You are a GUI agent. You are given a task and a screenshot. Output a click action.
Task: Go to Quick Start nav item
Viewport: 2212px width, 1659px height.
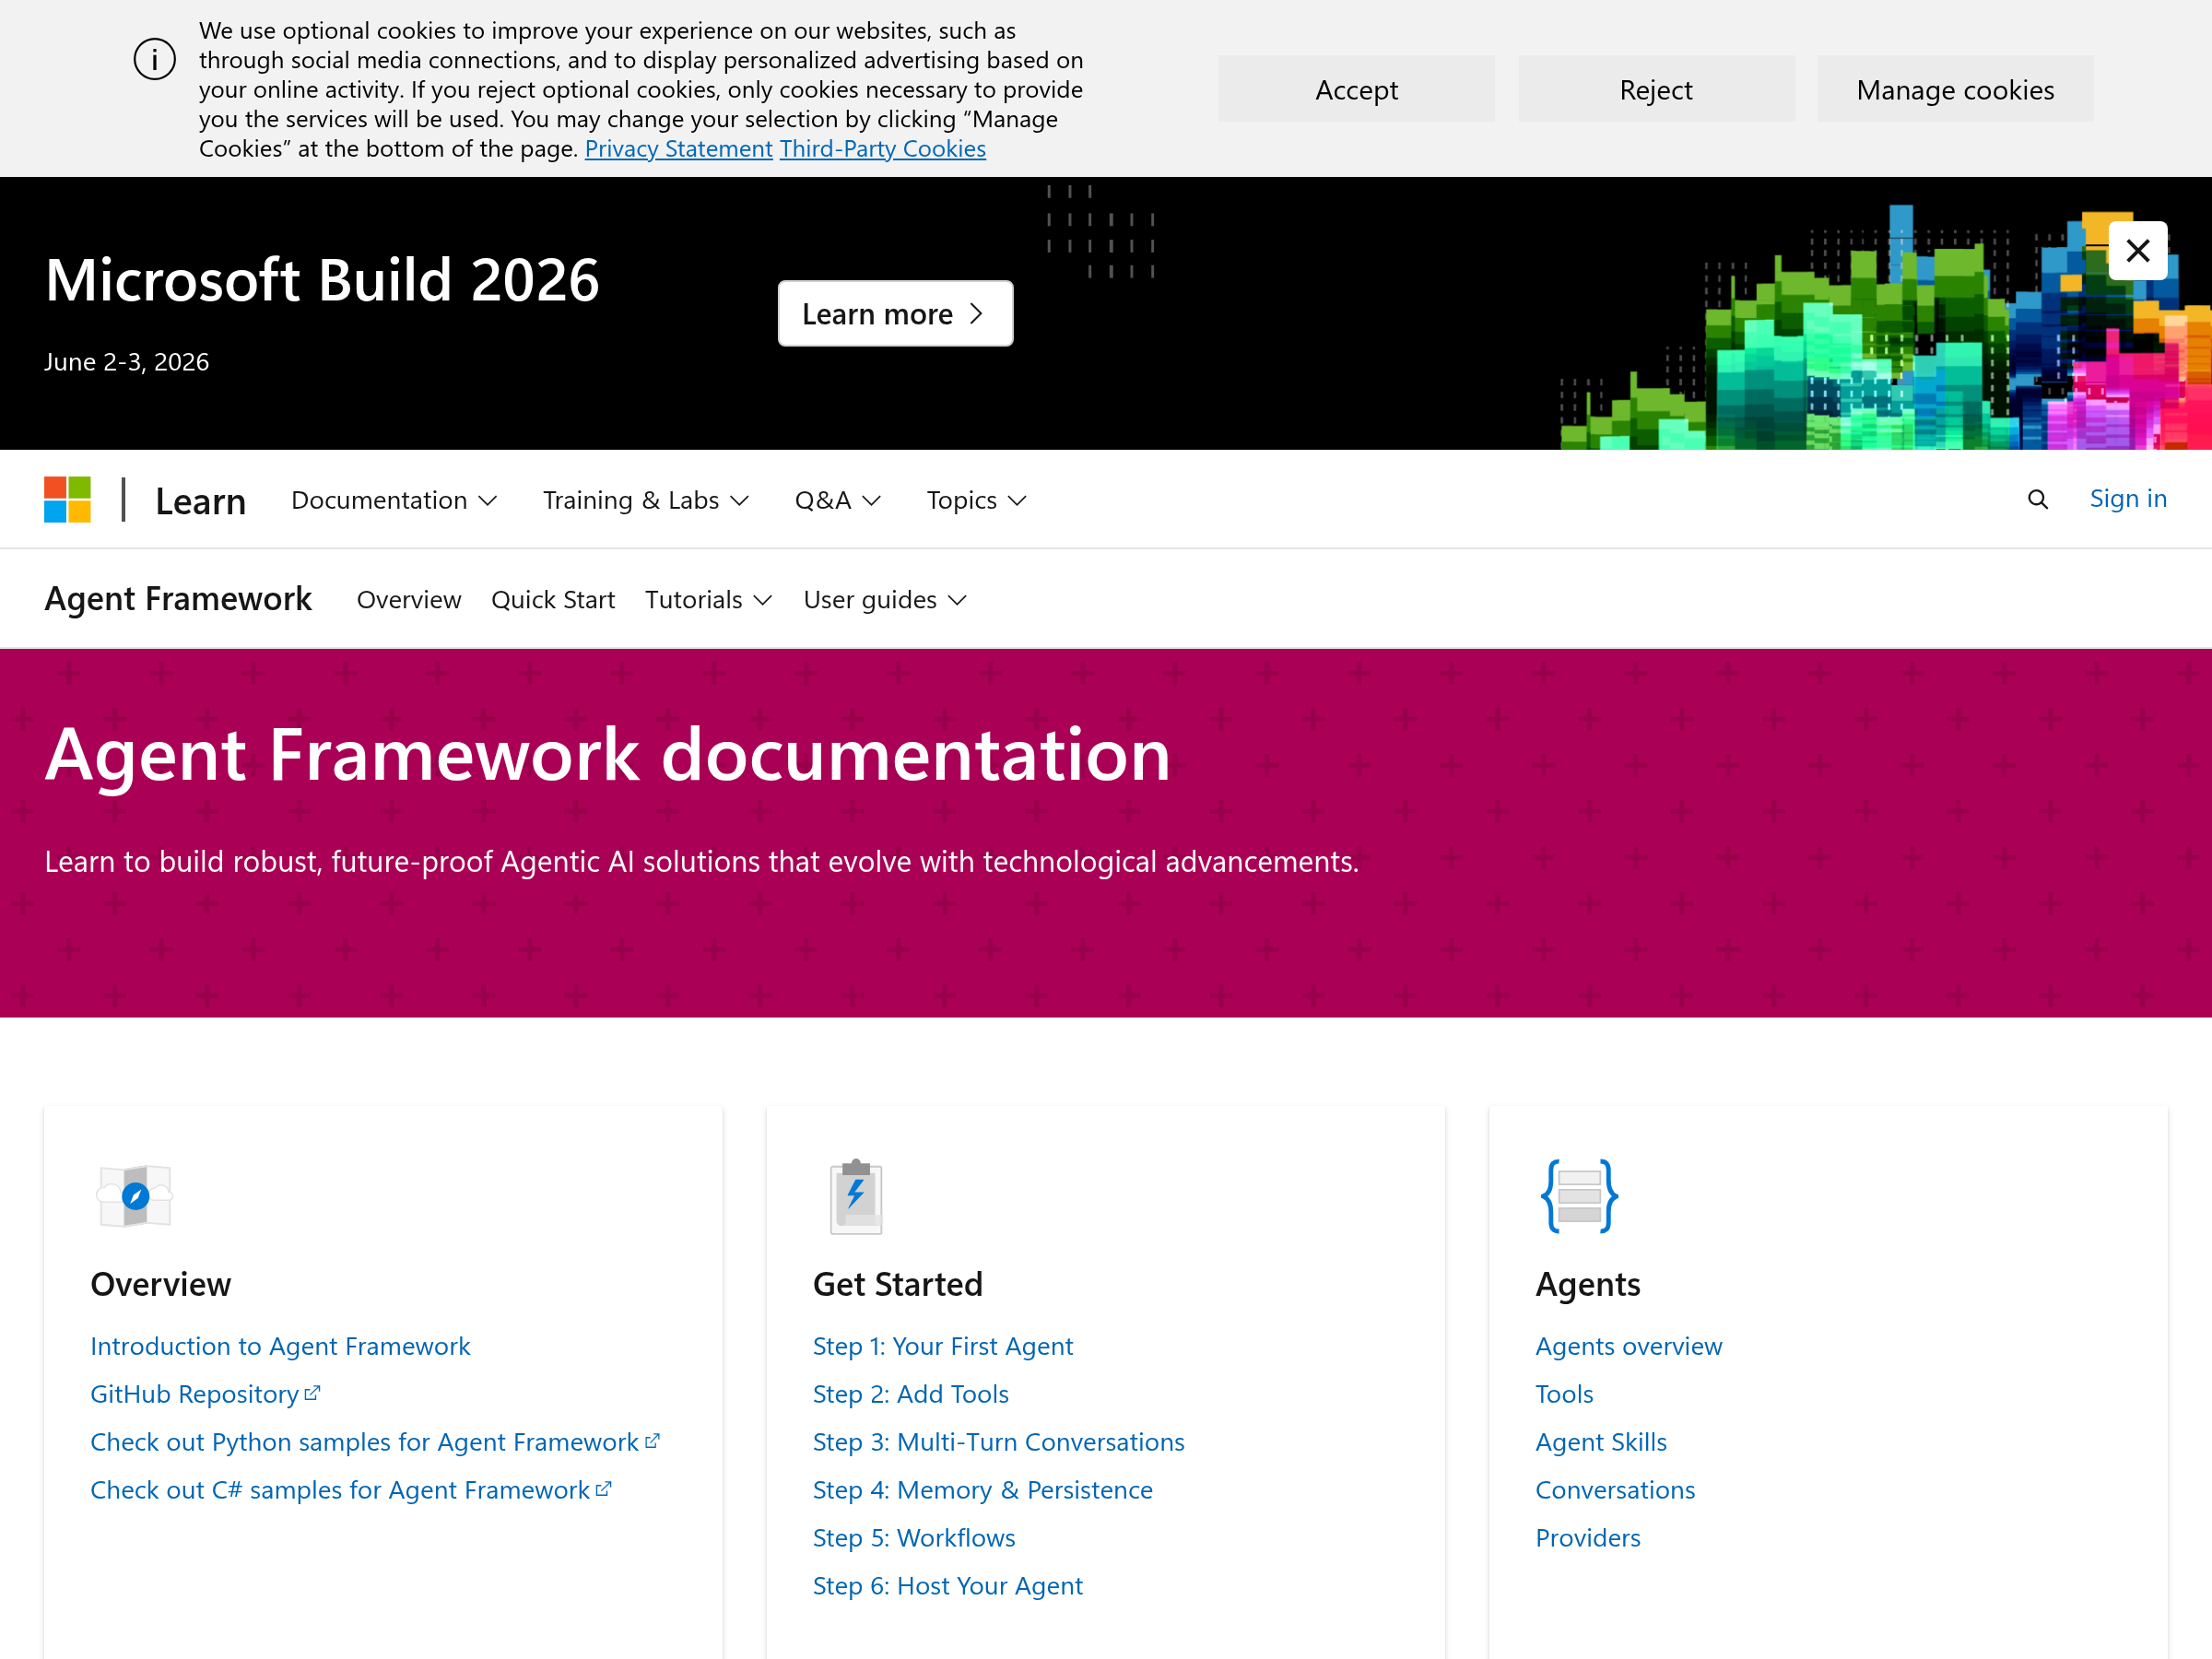pos(553,599)
